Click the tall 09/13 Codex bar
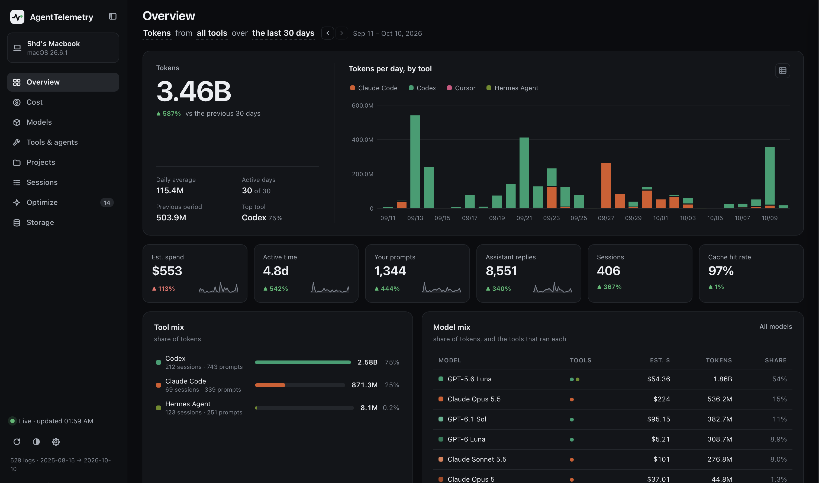Screen dimensions: 819x483 [415, 162]
